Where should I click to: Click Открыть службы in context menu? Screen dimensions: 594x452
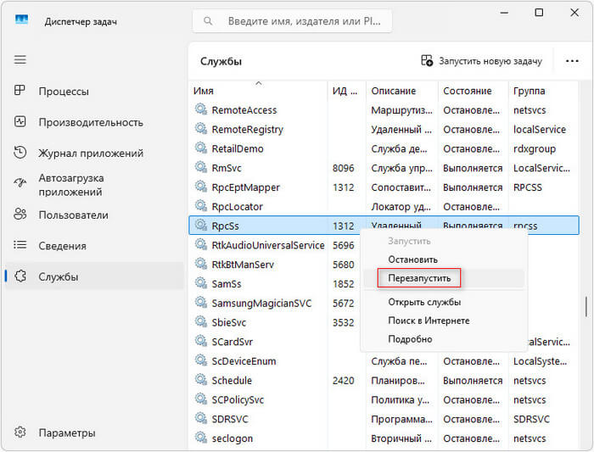424,303
